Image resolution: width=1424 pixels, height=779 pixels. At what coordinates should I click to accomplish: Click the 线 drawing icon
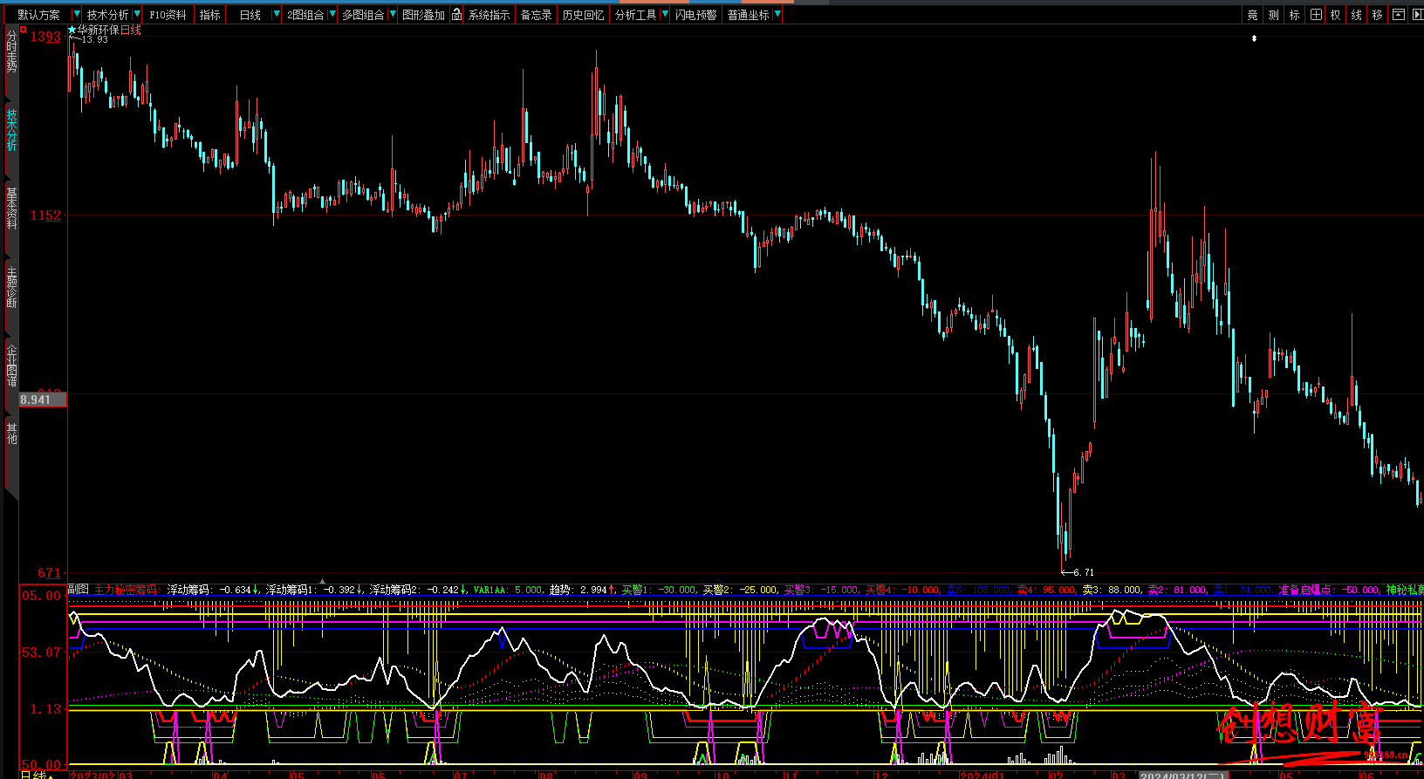click(1356, 15)
